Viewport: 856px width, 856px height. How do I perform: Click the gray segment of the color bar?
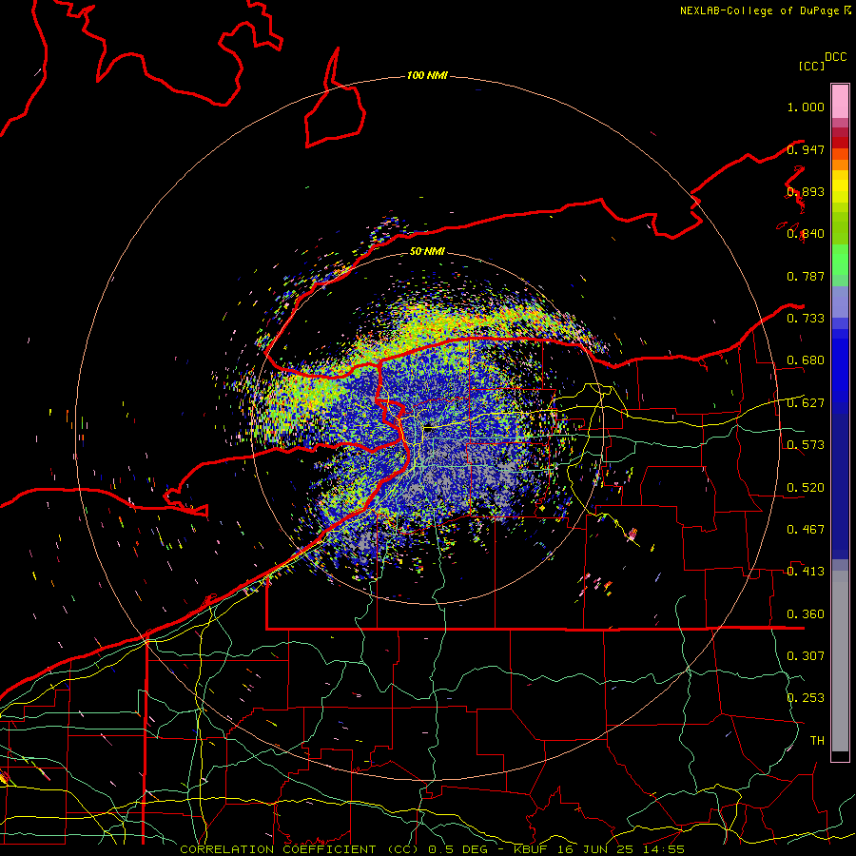[x=840, y=661]
